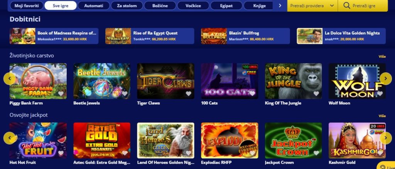The height and width of the screenshot is (169, 395).
Task: Select the Vočkice category
Action: 193,5
